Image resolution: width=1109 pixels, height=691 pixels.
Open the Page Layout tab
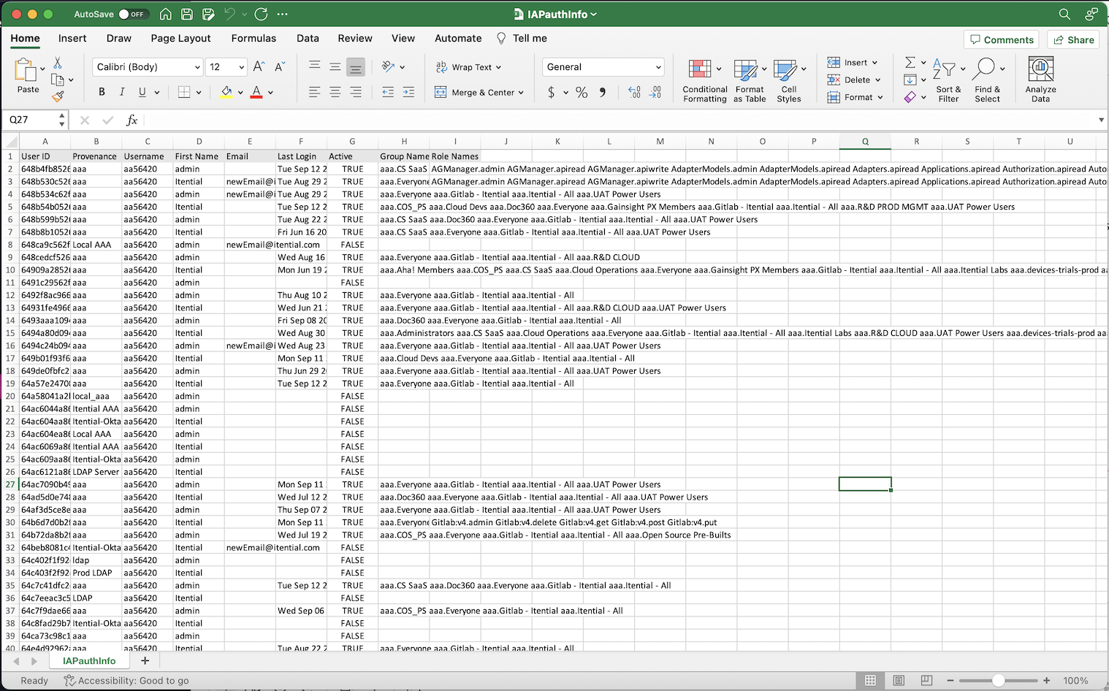point(180,39)
